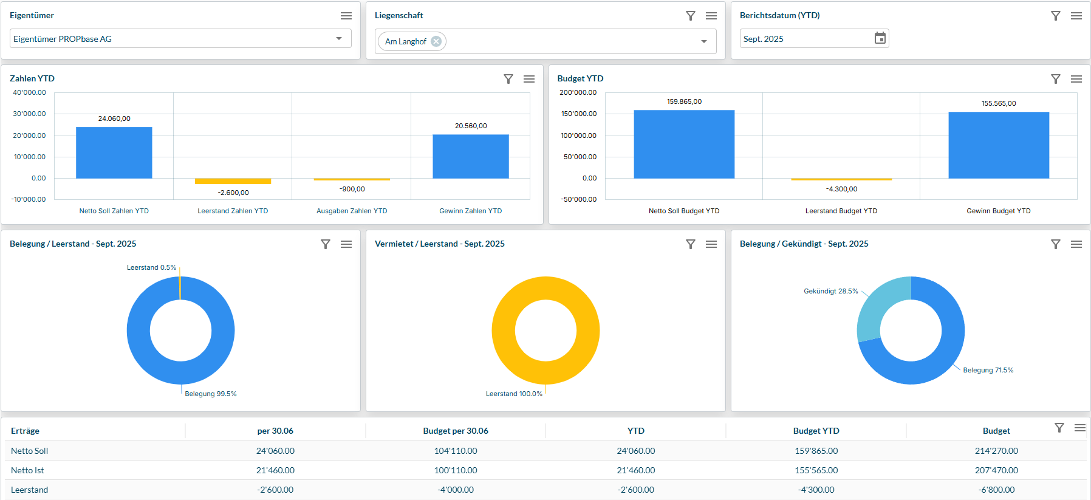Toggle the light-blue Gekündigt donut segment
Screen dimensions: 1091x500
875,307
